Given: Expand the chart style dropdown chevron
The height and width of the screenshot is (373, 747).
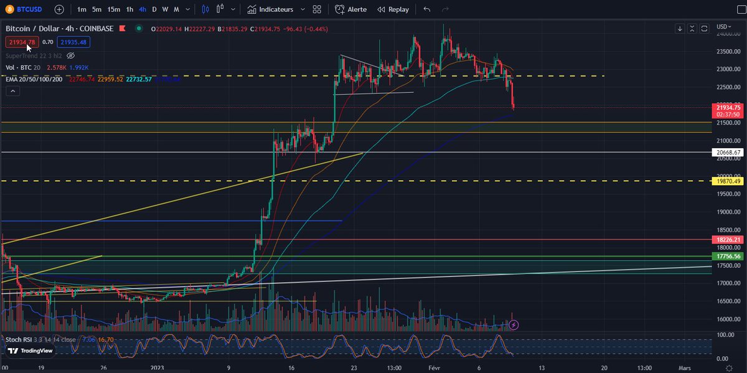Looking at the screenshot, I should tap(233, 9).
